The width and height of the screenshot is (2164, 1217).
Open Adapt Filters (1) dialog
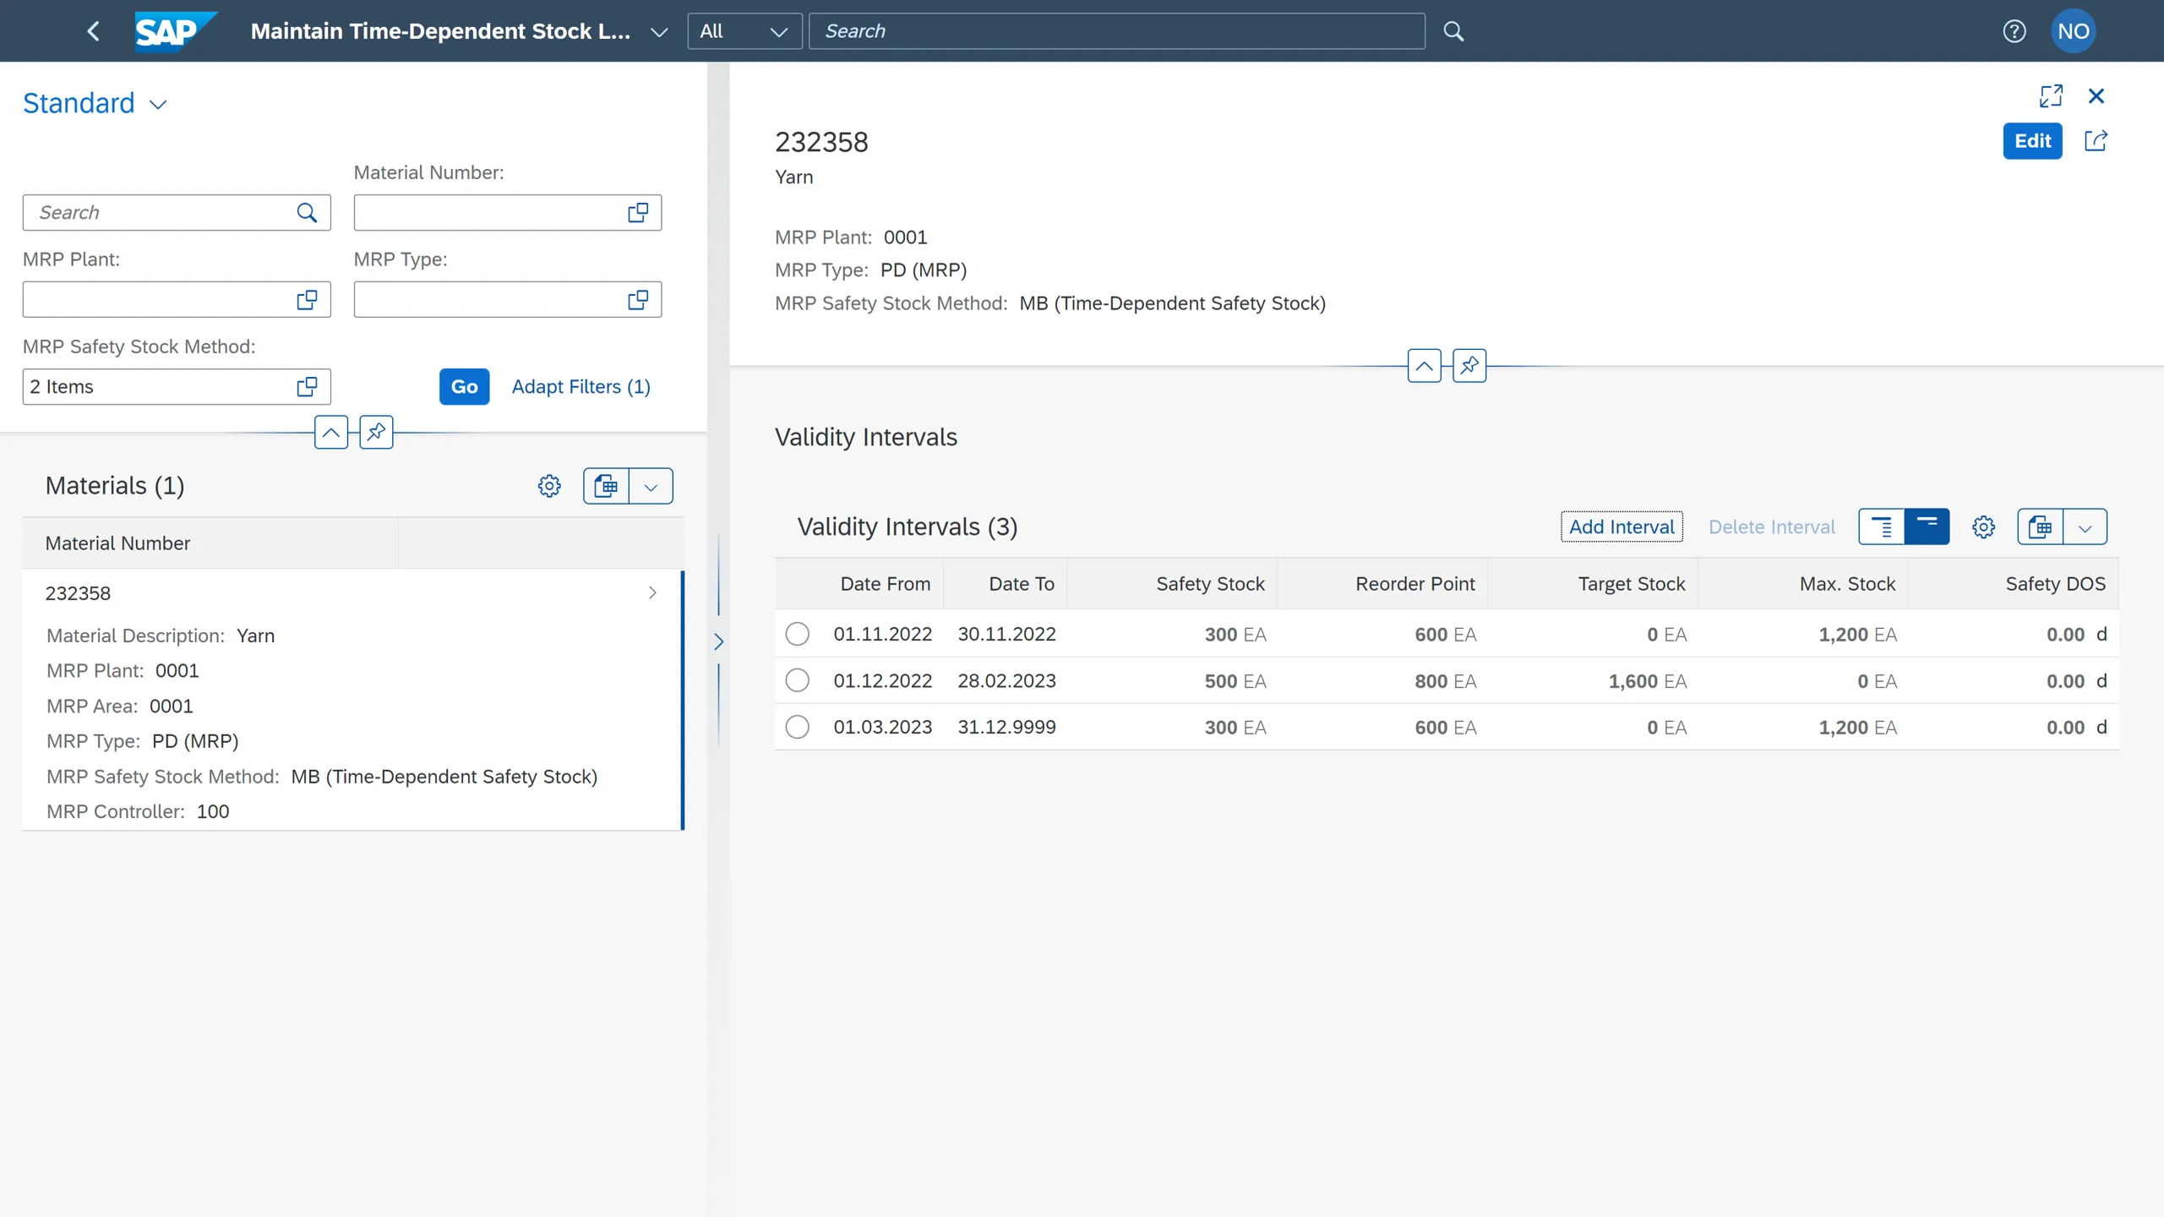coord(581,386)
